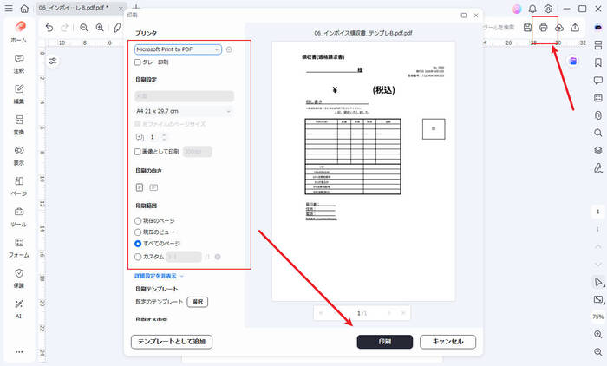Select 現在のビュー radio button

[x=137, y=232]
